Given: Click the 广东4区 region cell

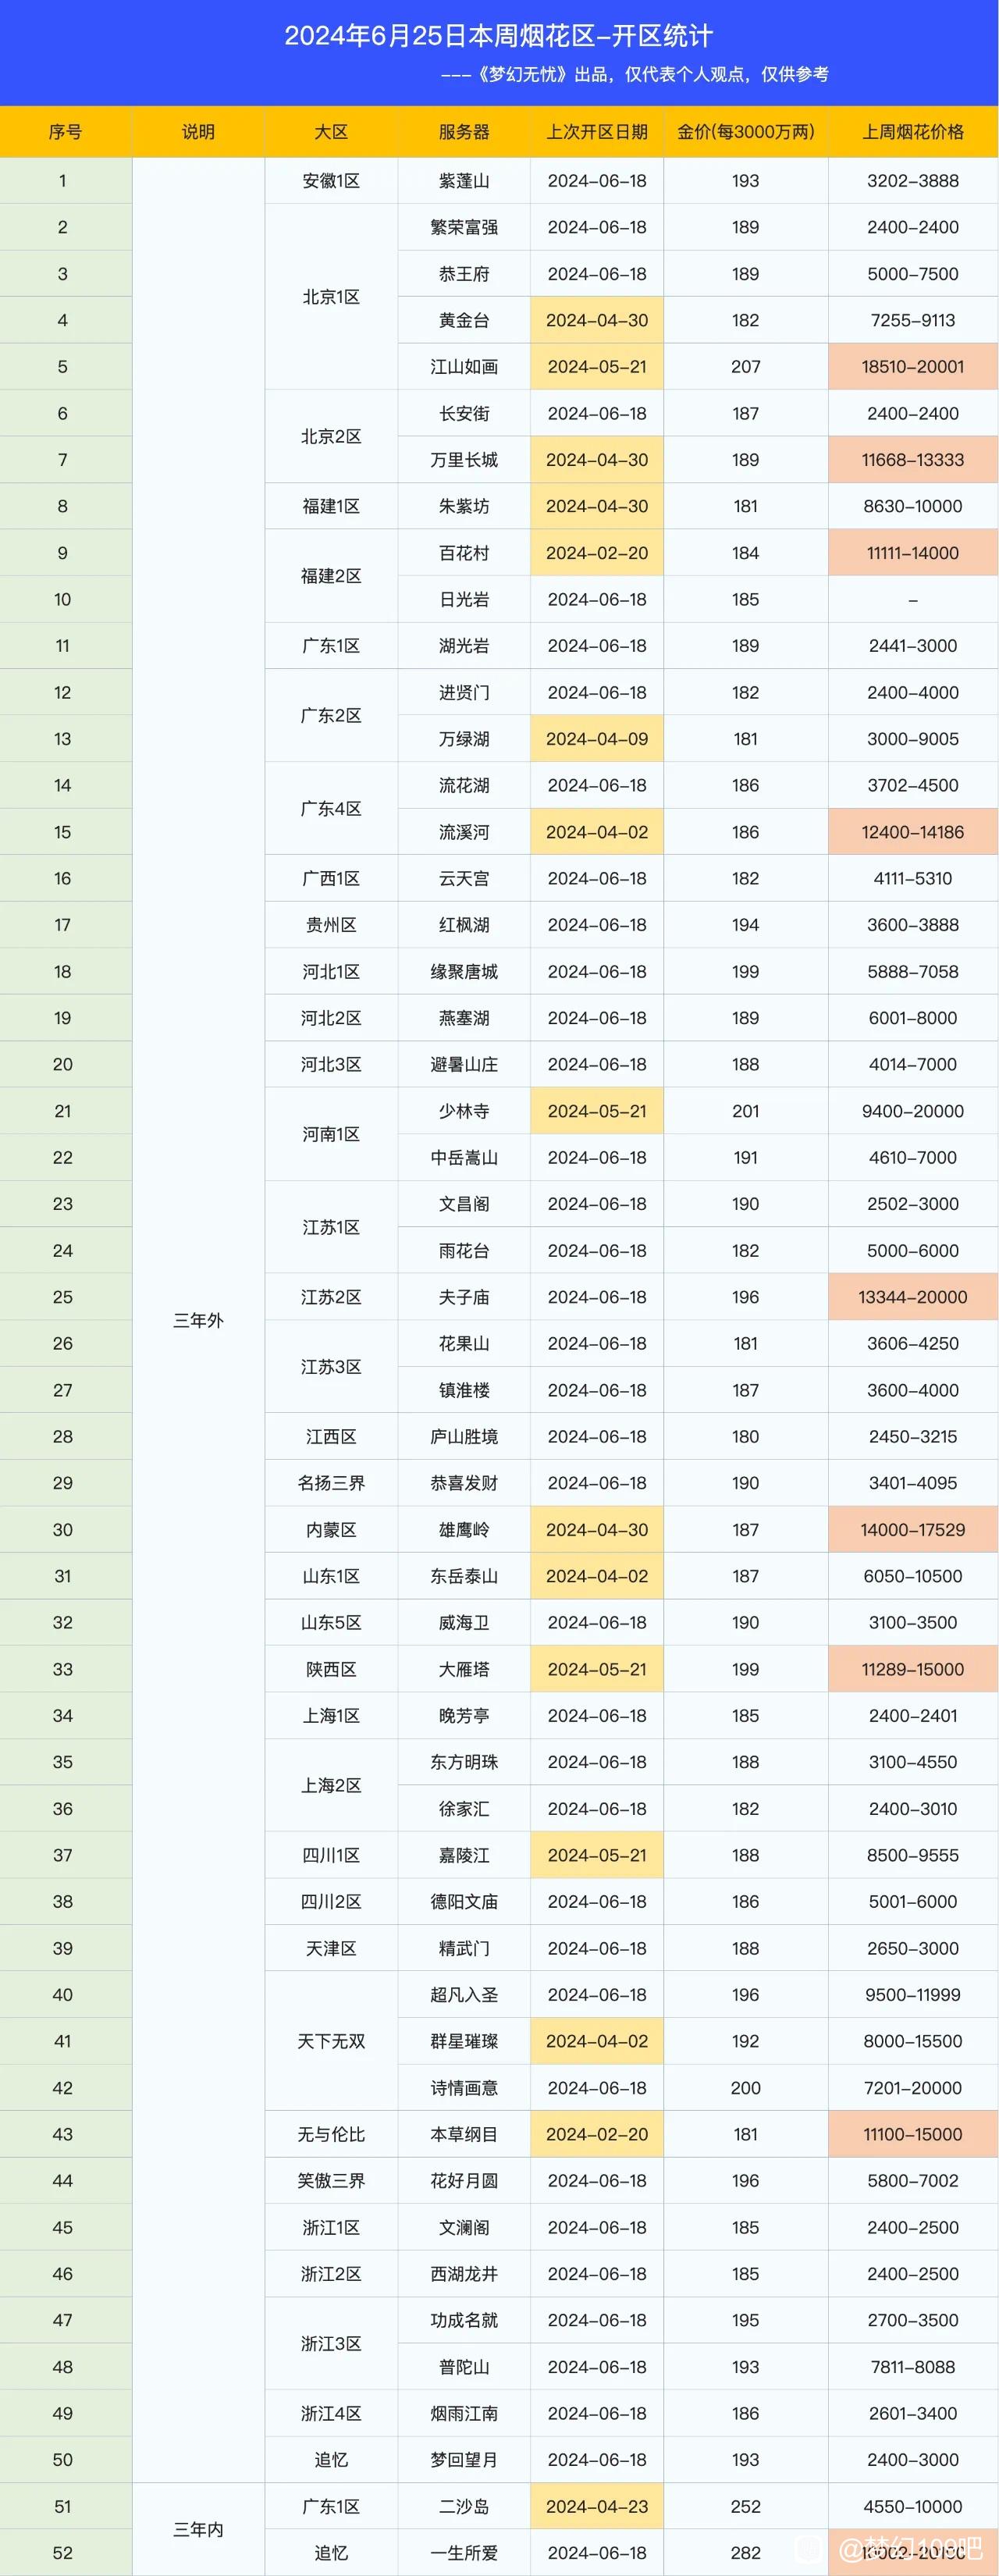Looking at the screenshot, I should [x=331, y=808].
